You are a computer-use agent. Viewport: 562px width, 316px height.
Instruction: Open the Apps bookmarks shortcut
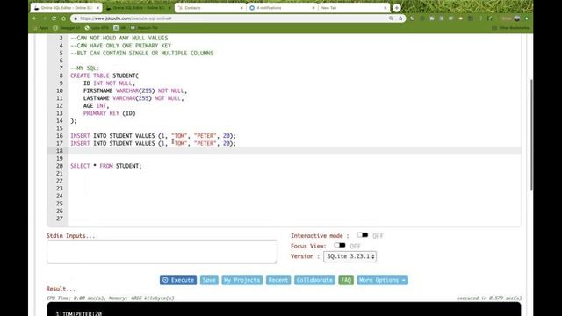click(x=40, y=27)
